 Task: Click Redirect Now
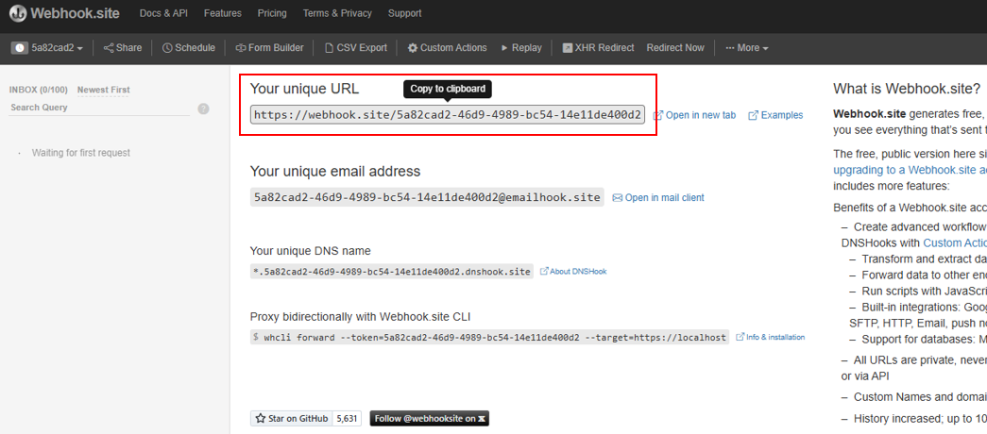(675, 48)
